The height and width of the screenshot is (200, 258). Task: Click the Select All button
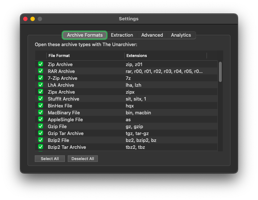coord(50,159)
